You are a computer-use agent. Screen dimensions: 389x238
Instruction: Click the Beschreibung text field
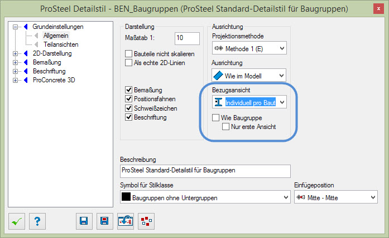click(x=205, y=171)
